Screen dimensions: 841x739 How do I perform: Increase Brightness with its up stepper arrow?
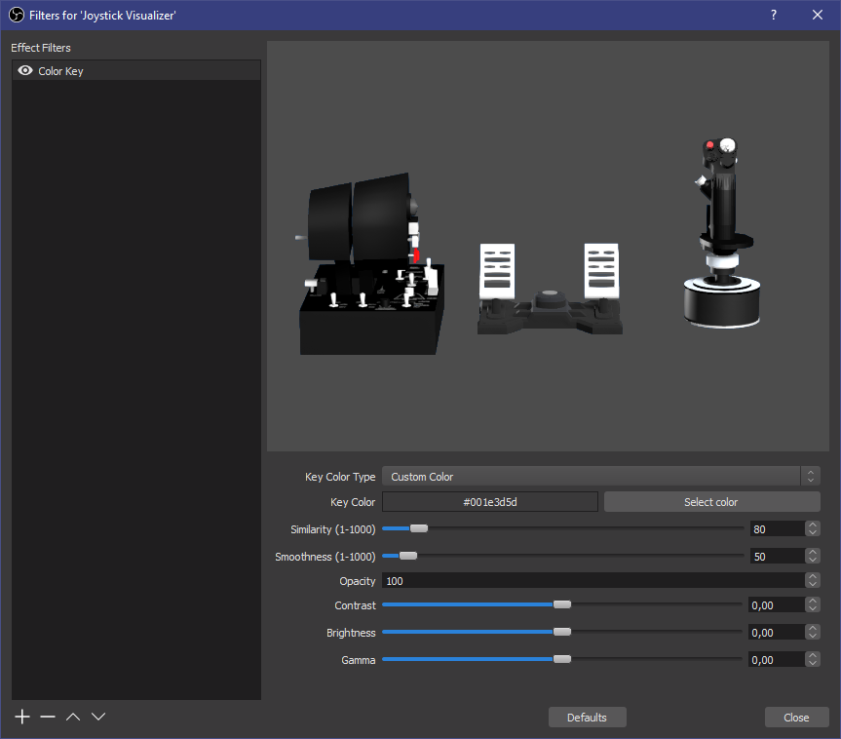811,627
